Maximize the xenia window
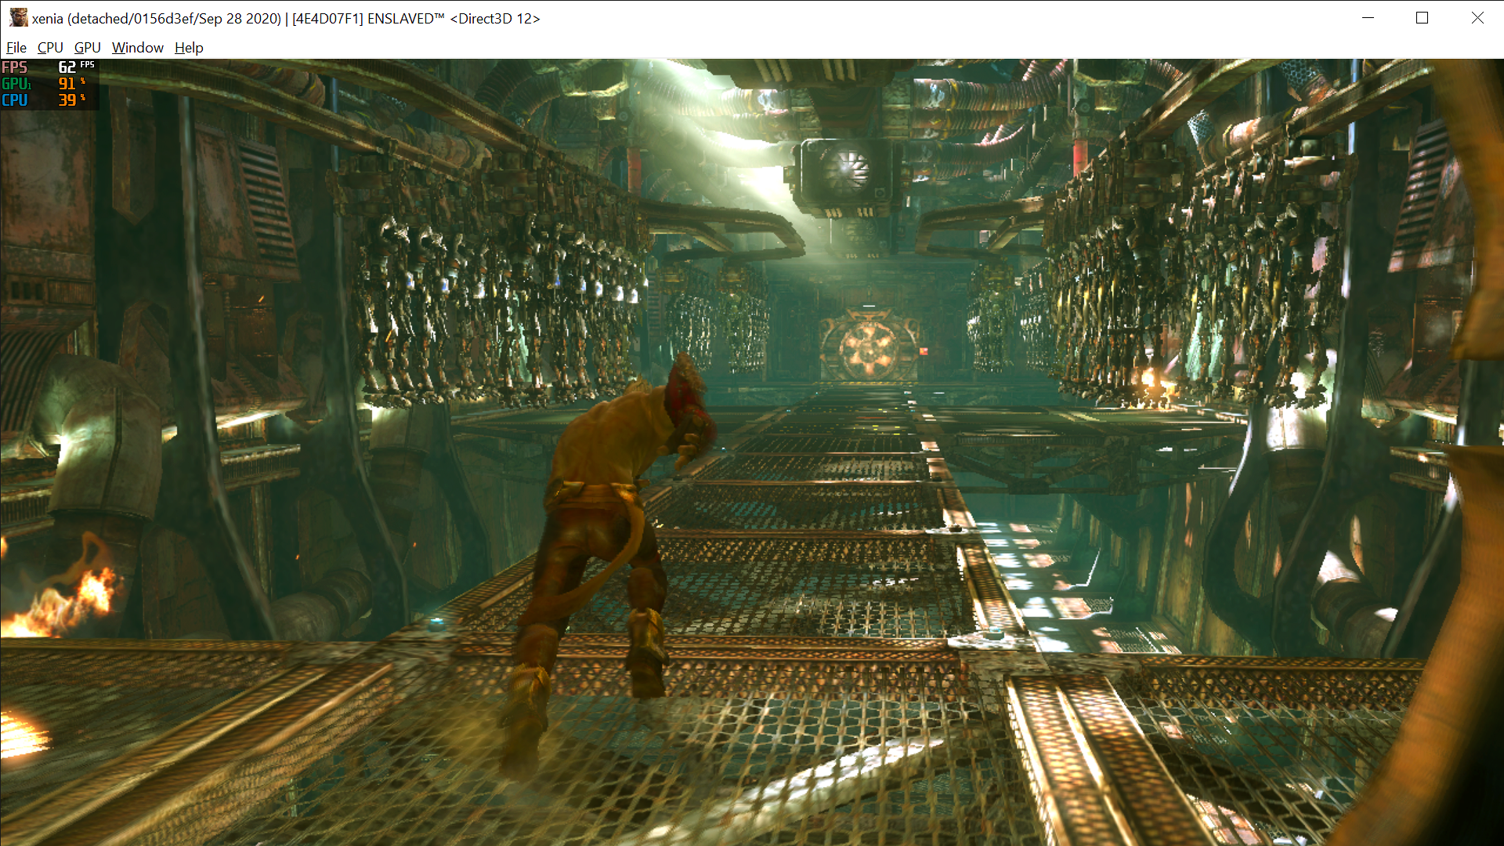 pos(1422,18)
